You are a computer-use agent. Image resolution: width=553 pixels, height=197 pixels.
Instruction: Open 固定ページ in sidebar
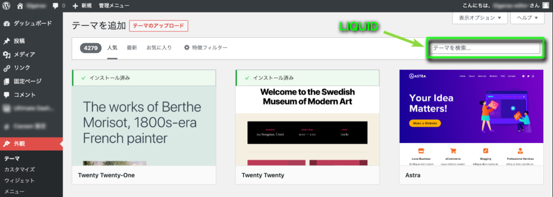(x=31, y=81)
